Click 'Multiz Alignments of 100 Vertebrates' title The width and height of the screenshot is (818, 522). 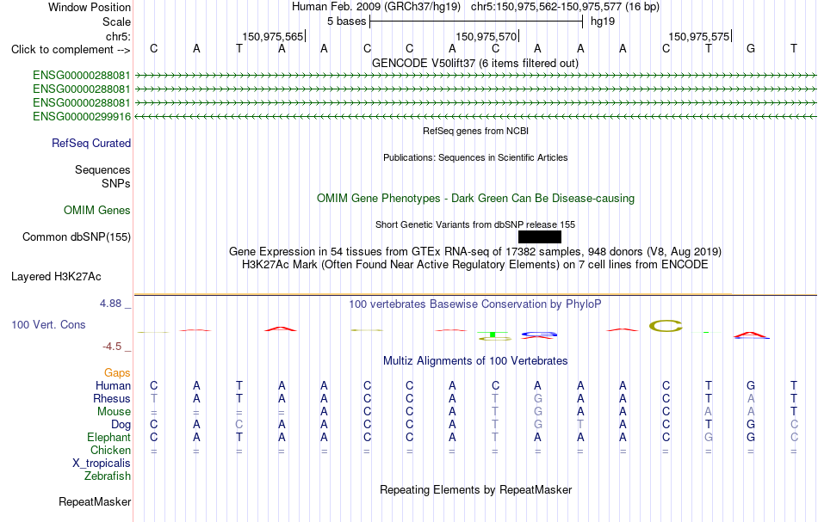pyautogui.click(x=475, y=361)
